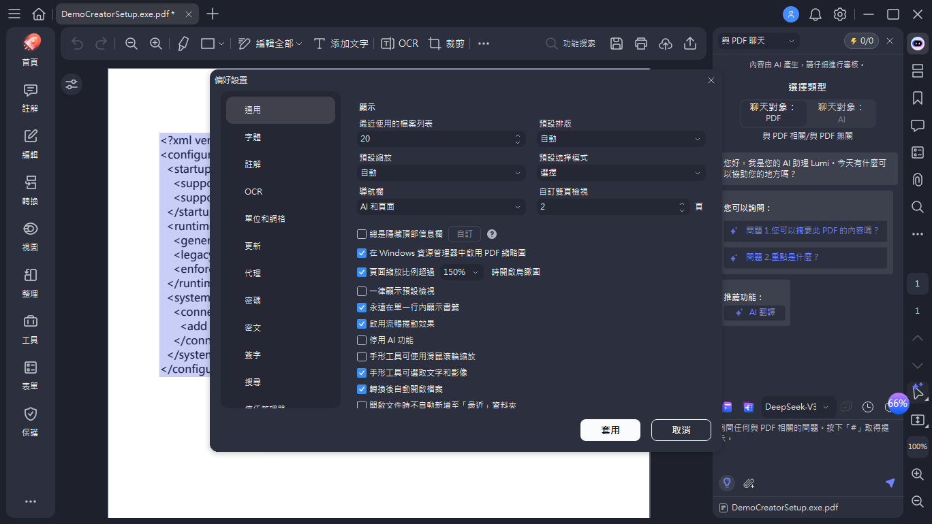Click the 66% circular progress indicator
The height and width of the screenshot is (524, 932).
coord(898,403)
